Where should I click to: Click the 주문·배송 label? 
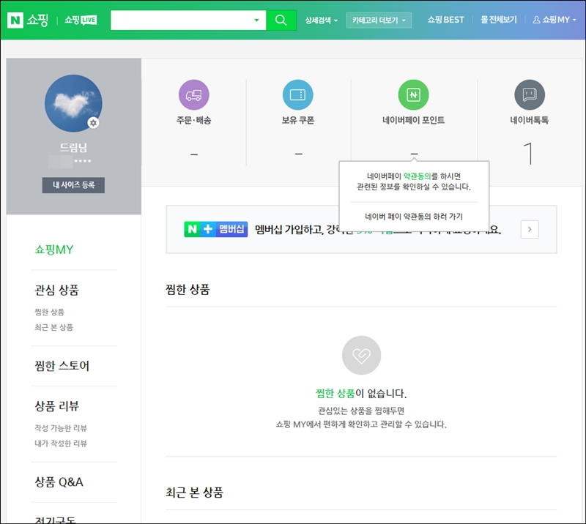point(194,120)
